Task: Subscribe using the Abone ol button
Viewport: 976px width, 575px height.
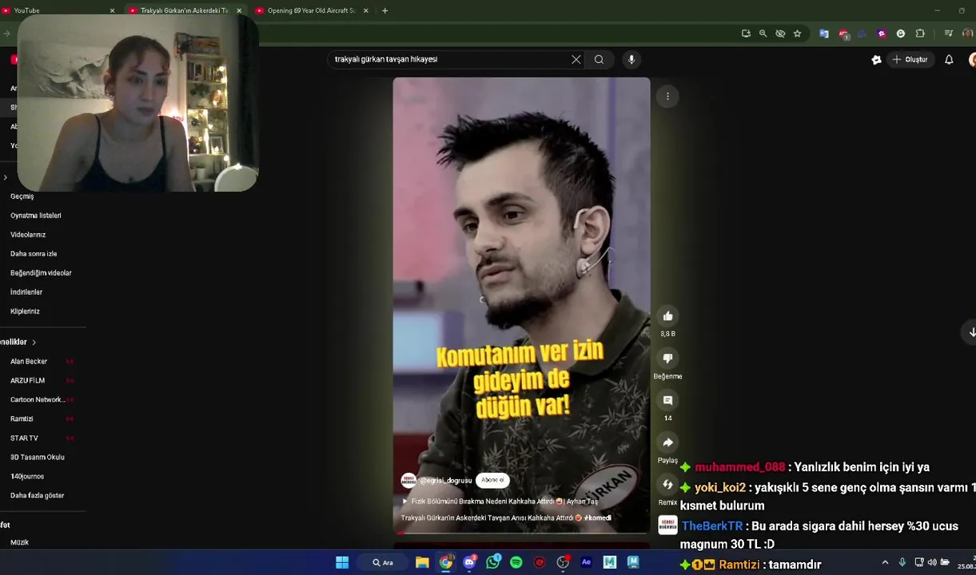Action: (x=492, y=481)
